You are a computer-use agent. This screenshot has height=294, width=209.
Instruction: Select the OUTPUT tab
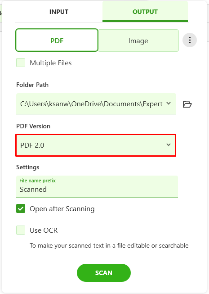tap(145, 12)
